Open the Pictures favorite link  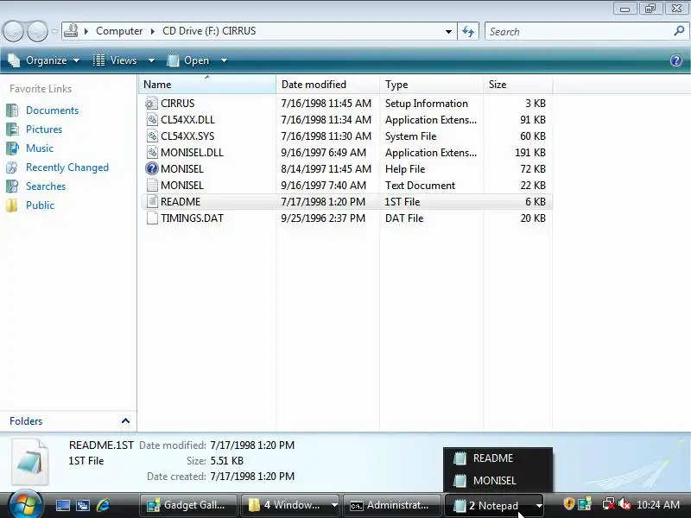coord(44,129)
